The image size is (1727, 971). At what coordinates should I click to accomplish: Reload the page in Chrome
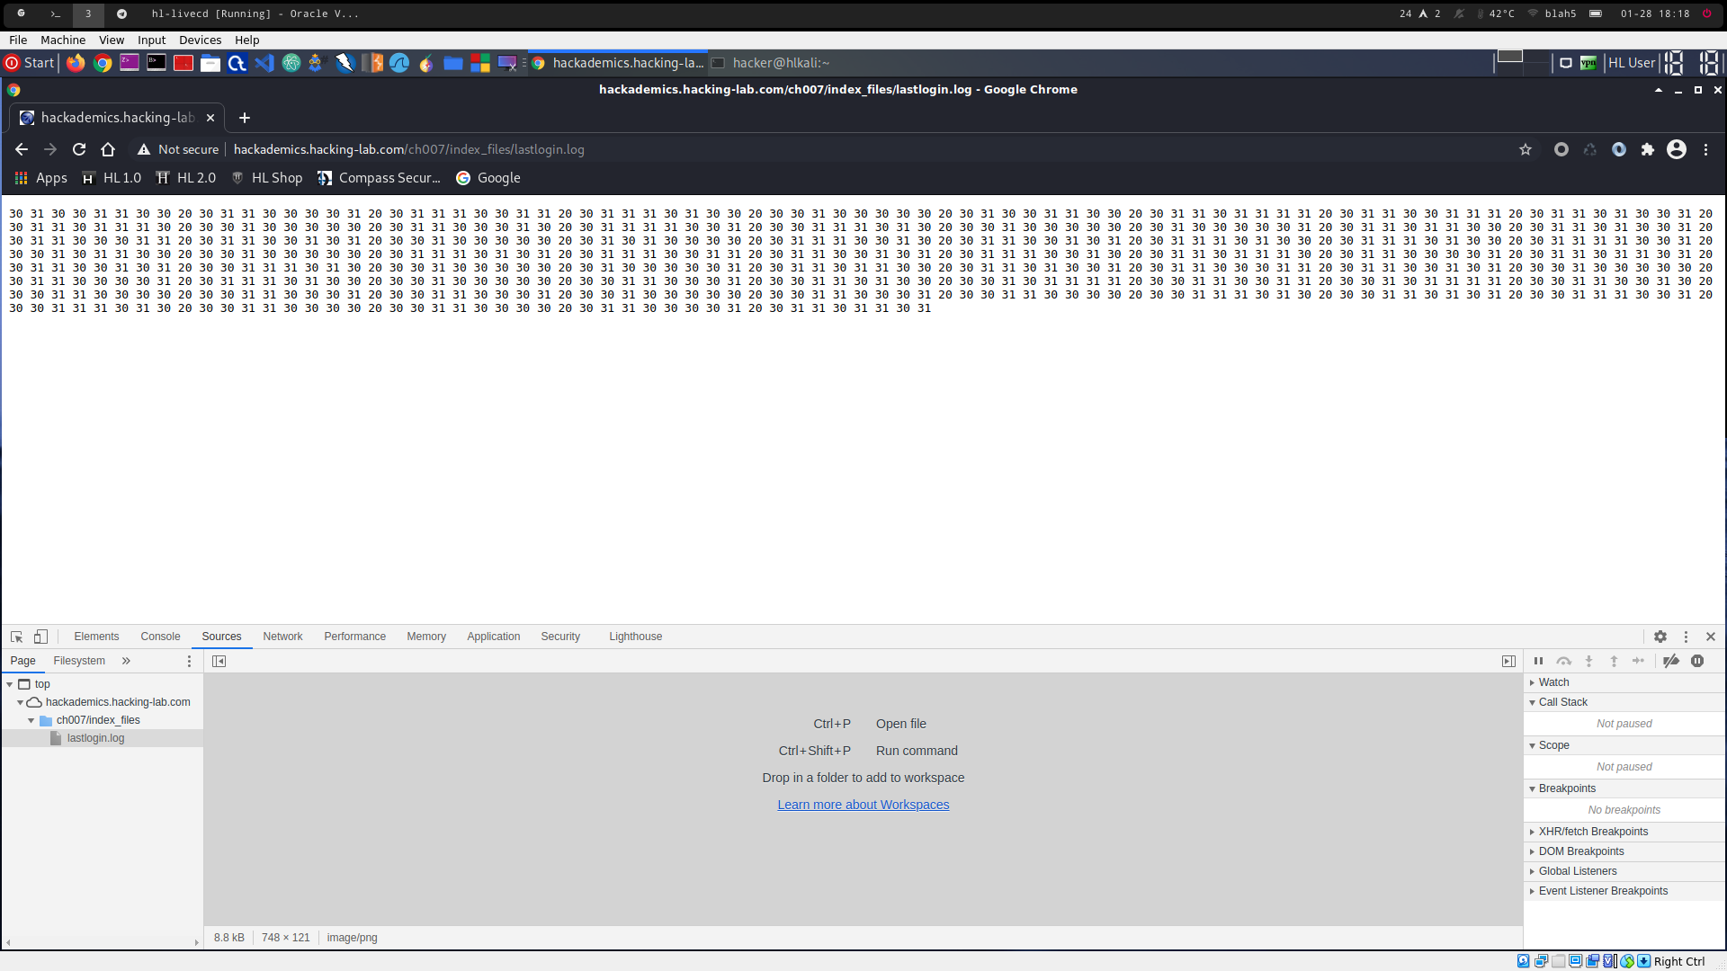click(x=79, y=149)
